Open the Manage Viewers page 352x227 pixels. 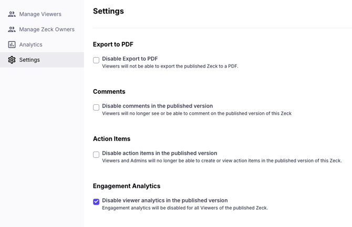(40, 14)
